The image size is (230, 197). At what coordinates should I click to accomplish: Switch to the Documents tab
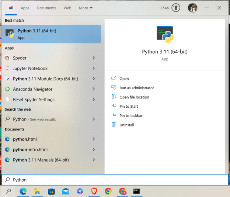tap(46, 8)
